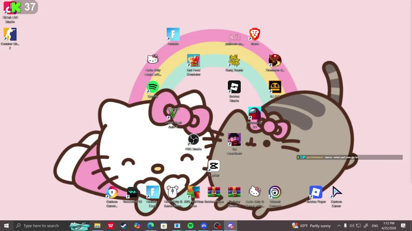Click the Windows Start button
The width and height of the screenshot is (412, 231).
tap(6, 226)
